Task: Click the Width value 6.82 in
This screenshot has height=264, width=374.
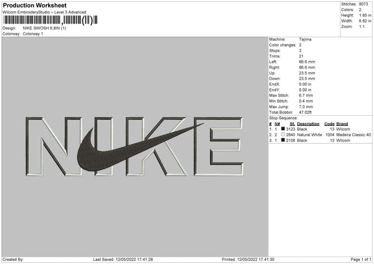Action: pyautogui.click(x=365, y=21)
